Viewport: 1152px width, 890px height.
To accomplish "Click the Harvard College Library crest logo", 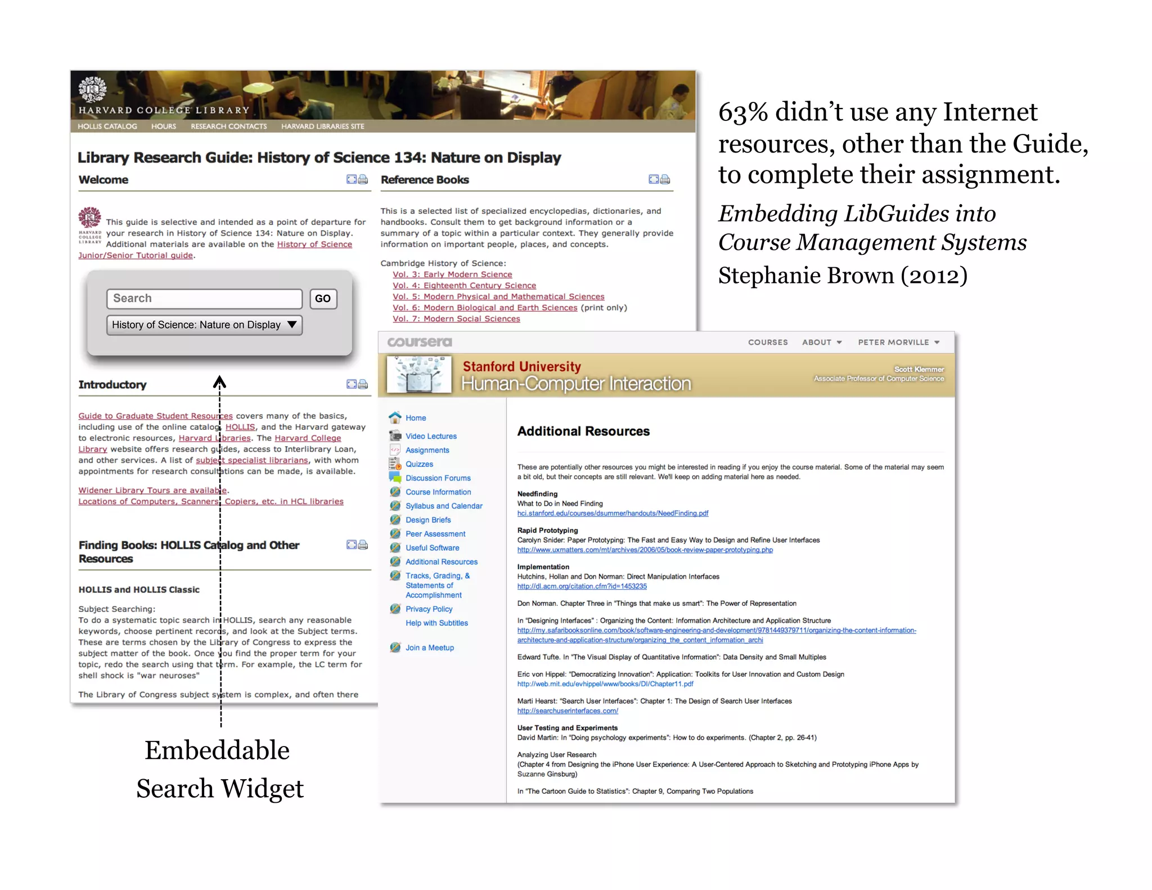I will pos(92,89).
